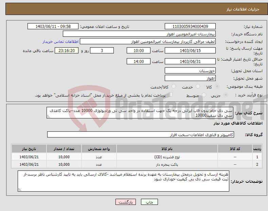
Task: Click the resize handle of buyer notes area
Action: pos(19,190)
